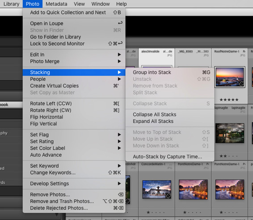This screenshot has height=220, width=253.
Task: Select the PontNotreDame-1 thumbnail below lapinagile
Action: [x=230, y=190]
